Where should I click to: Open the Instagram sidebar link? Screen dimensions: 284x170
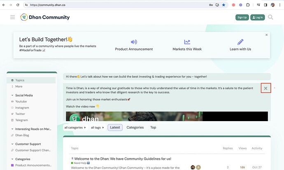click(x=22, y=108)
